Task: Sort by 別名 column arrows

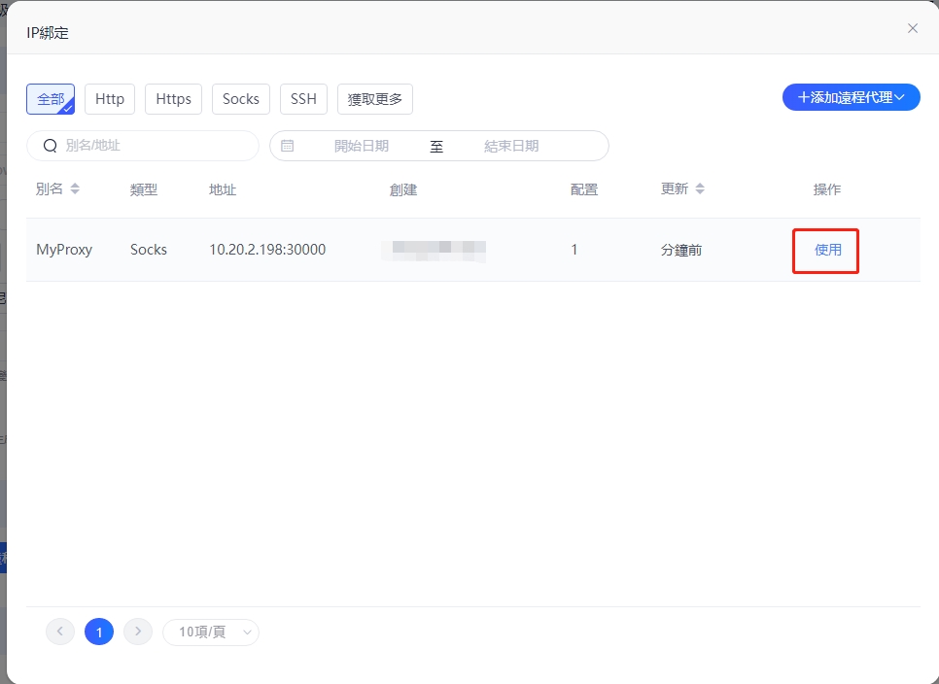Action: [x=75, y=189]
